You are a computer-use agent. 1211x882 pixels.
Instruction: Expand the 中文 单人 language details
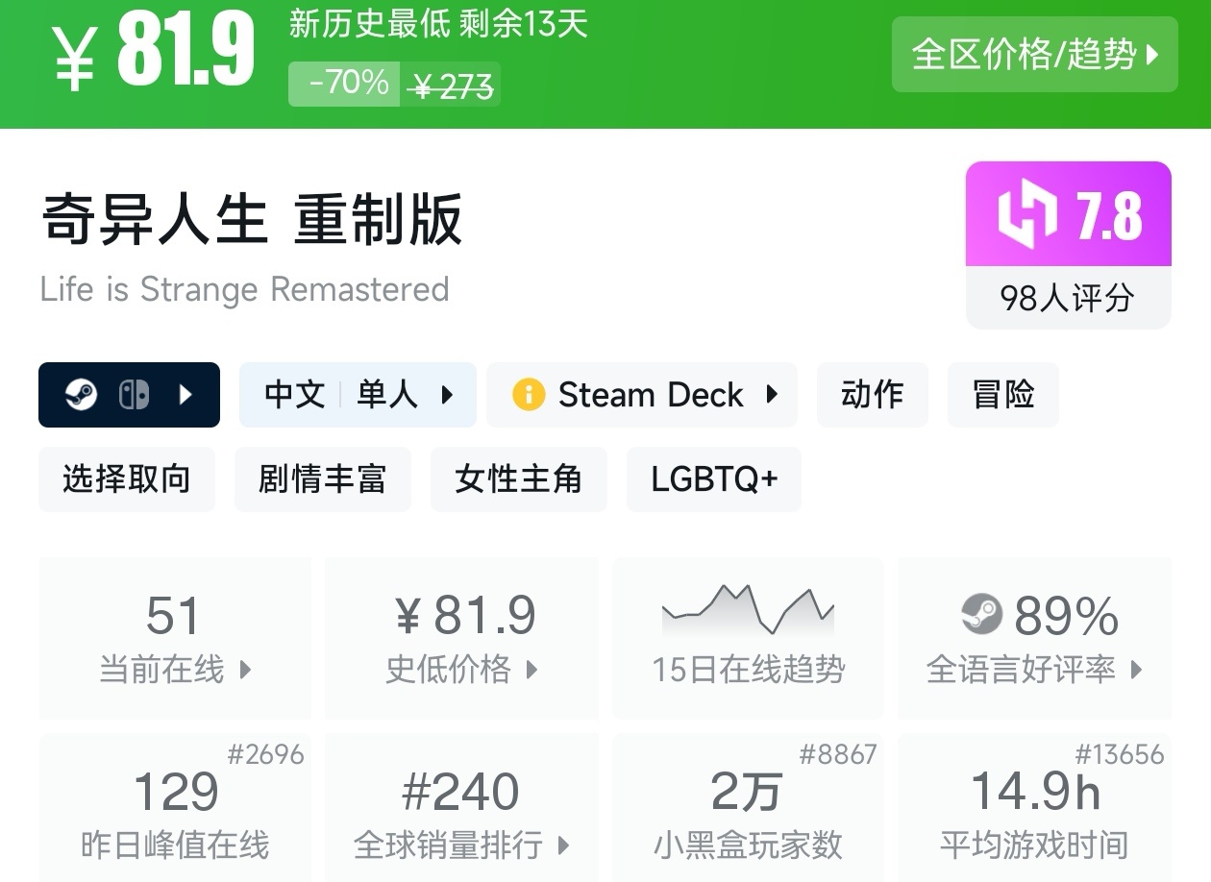(x=358, y=394)
